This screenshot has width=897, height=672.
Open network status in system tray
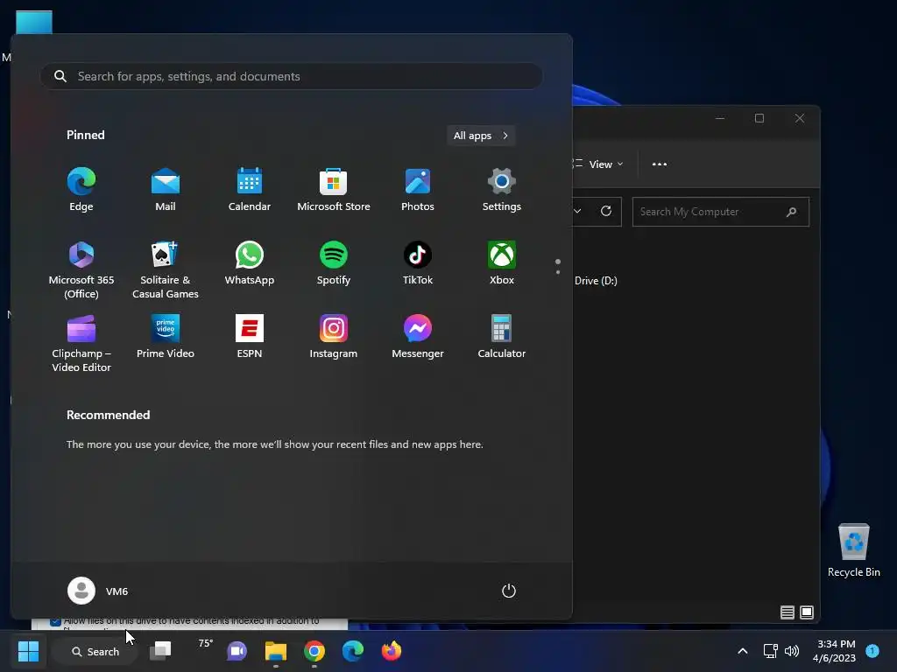pos(771,651)
